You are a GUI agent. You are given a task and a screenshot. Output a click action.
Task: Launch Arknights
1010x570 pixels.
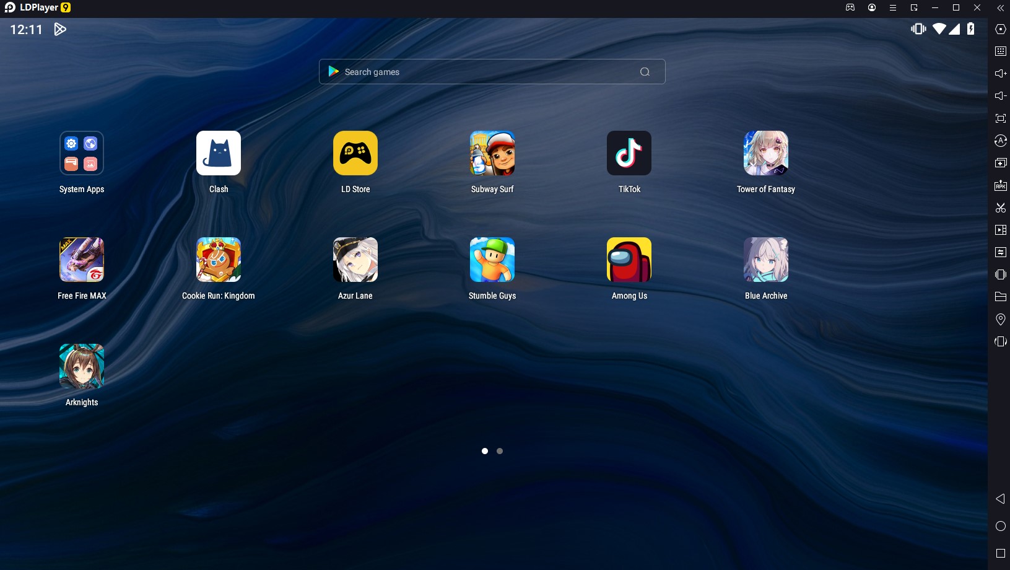82,366
